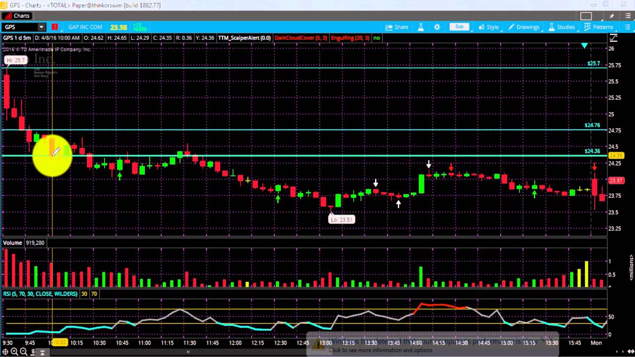Click the cyan triangle marker at chart top
Viewport: 635px width, 357px height.
(x=584, y=46)
